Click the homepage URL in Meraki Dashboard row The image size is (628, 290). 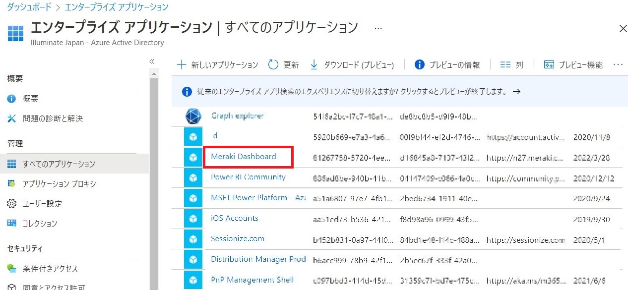525,158
